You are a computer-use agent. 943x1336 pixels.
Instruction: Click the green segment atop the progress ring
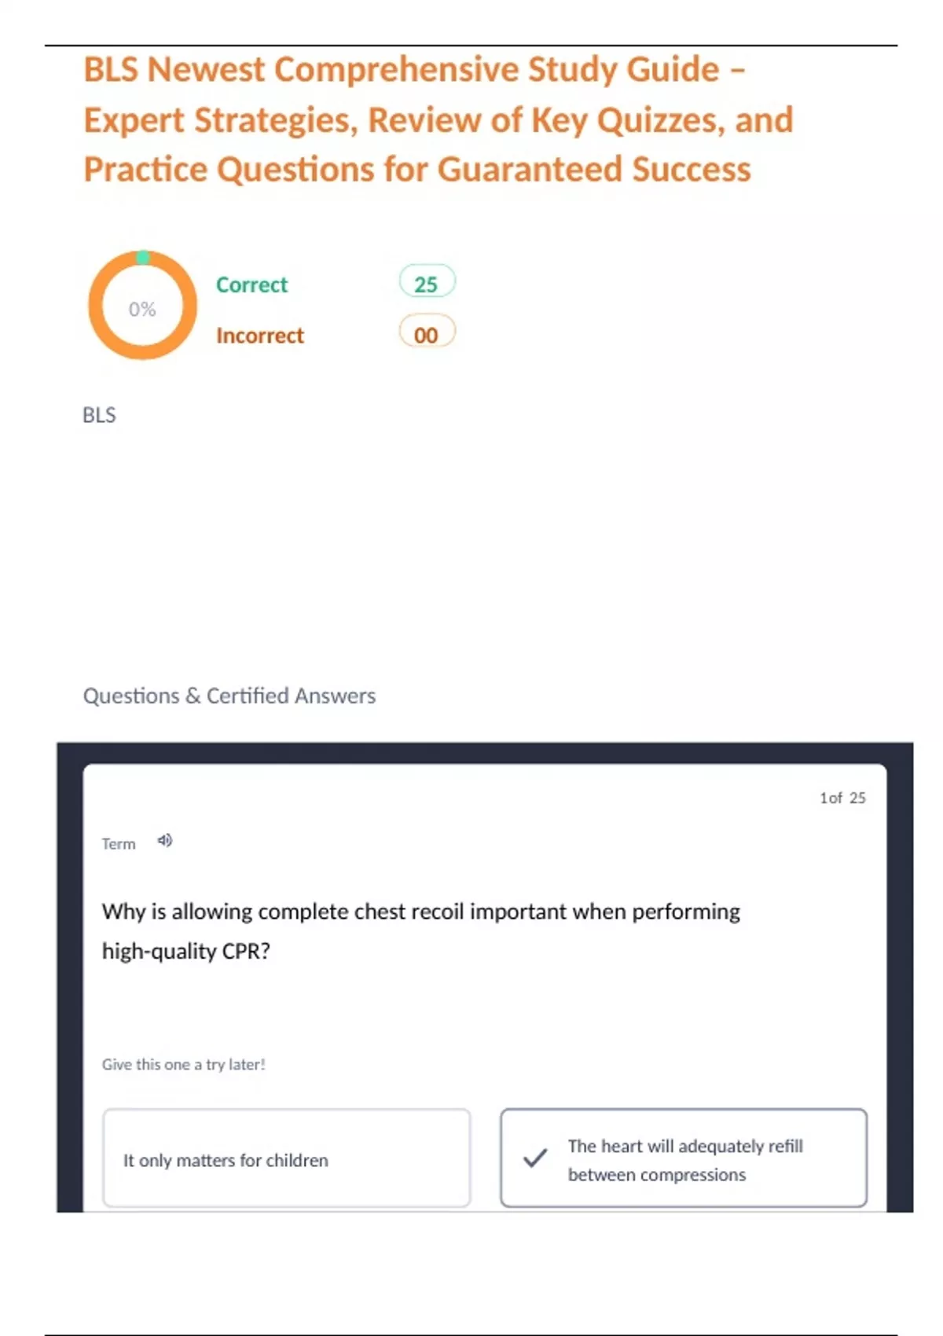143,257
